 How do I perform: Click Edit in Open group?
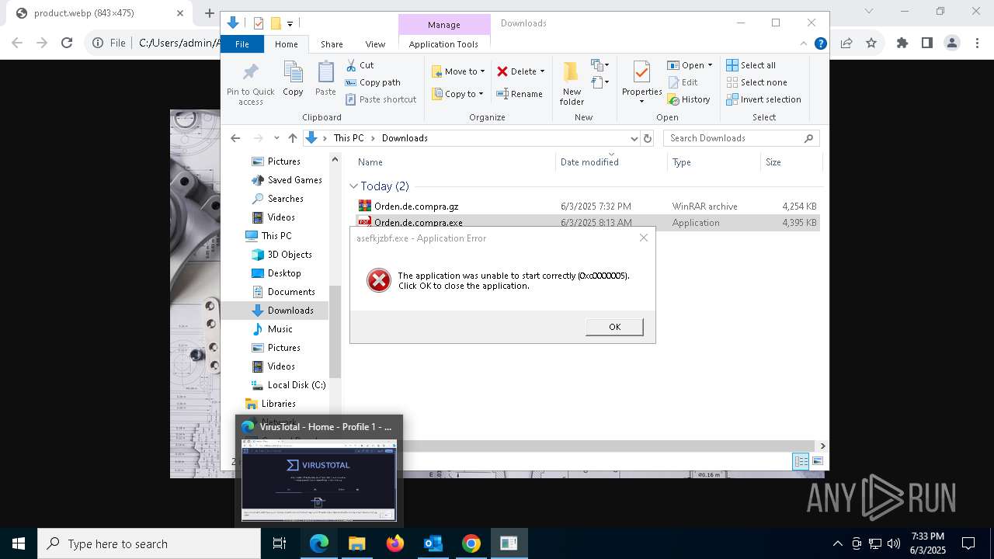682,82
